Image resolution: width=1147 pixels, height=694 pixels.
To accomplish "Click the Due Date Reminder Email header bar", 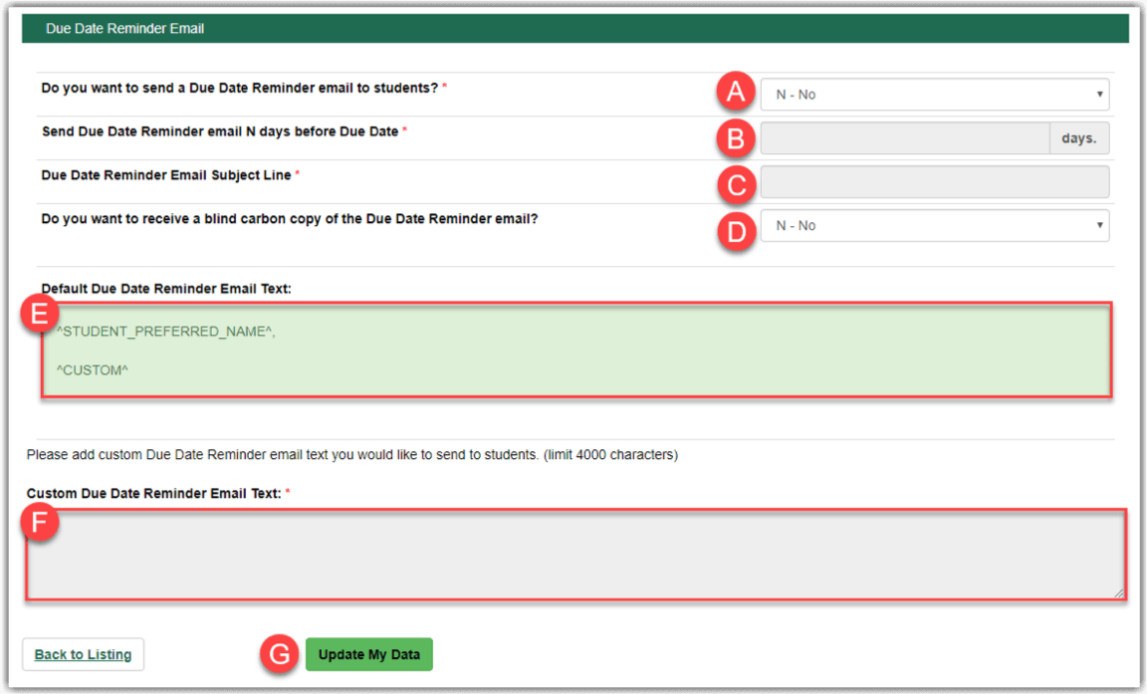I will coord(575,29).
